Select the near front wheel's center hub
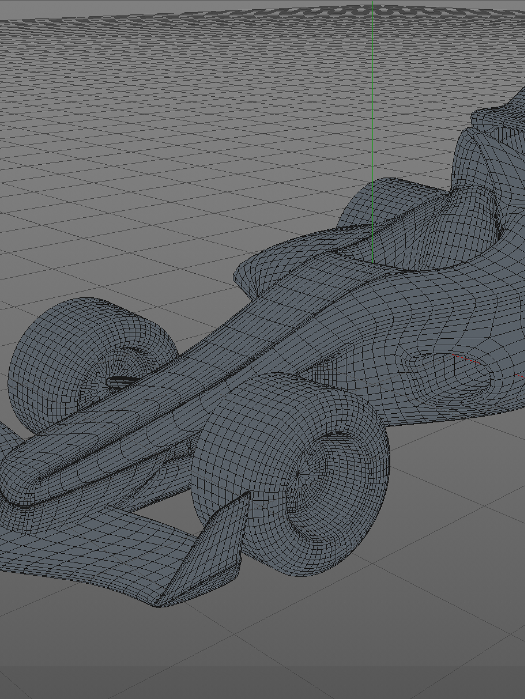525x699 pixels. point(298,474)
